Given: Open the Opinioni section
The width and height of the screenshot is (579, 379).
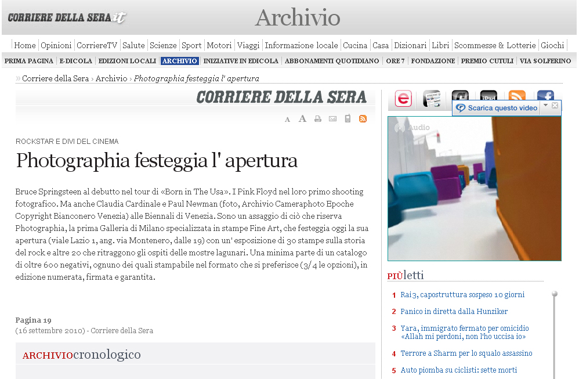Looking at the screenshot, I should point(56,45).
